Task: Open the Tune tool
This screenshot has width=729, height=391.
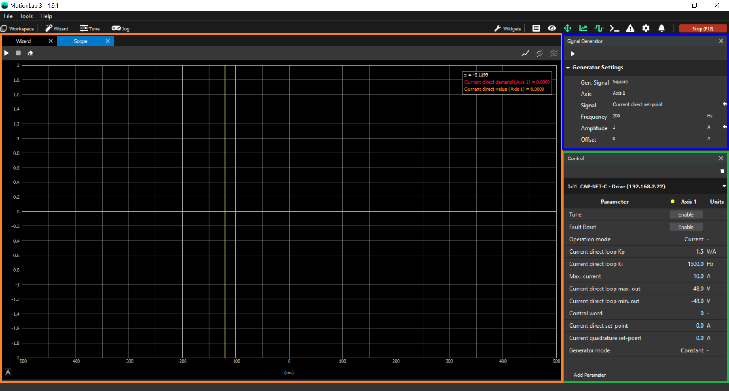Action: point(90,28)
